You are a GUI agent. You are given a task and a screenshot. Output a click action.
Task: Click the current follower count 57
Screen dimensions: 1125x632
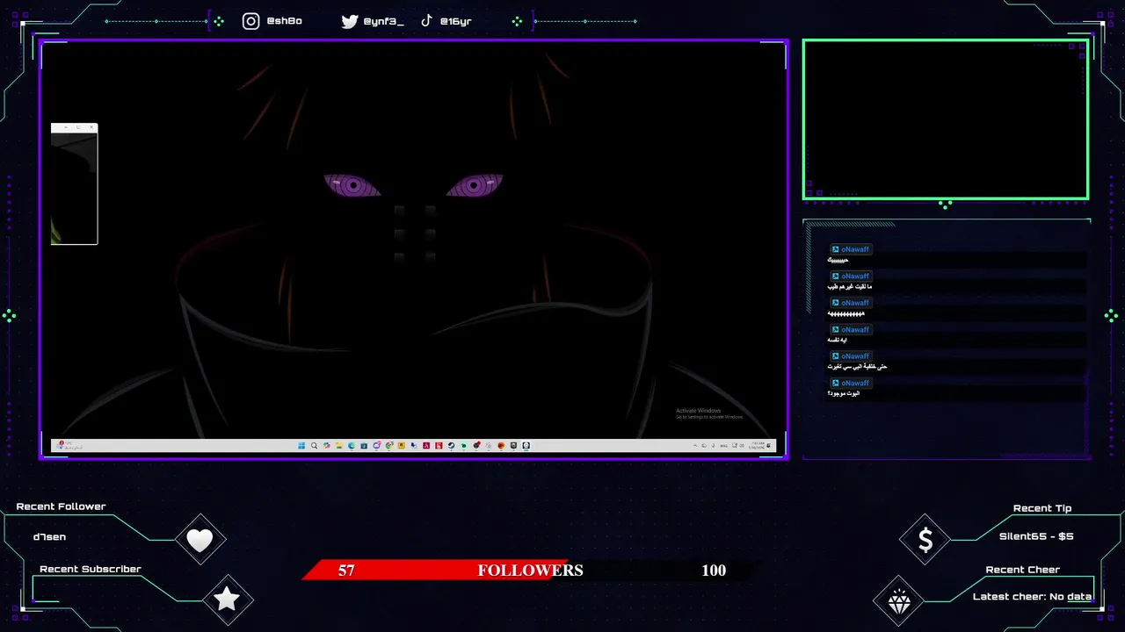(346, 571)
